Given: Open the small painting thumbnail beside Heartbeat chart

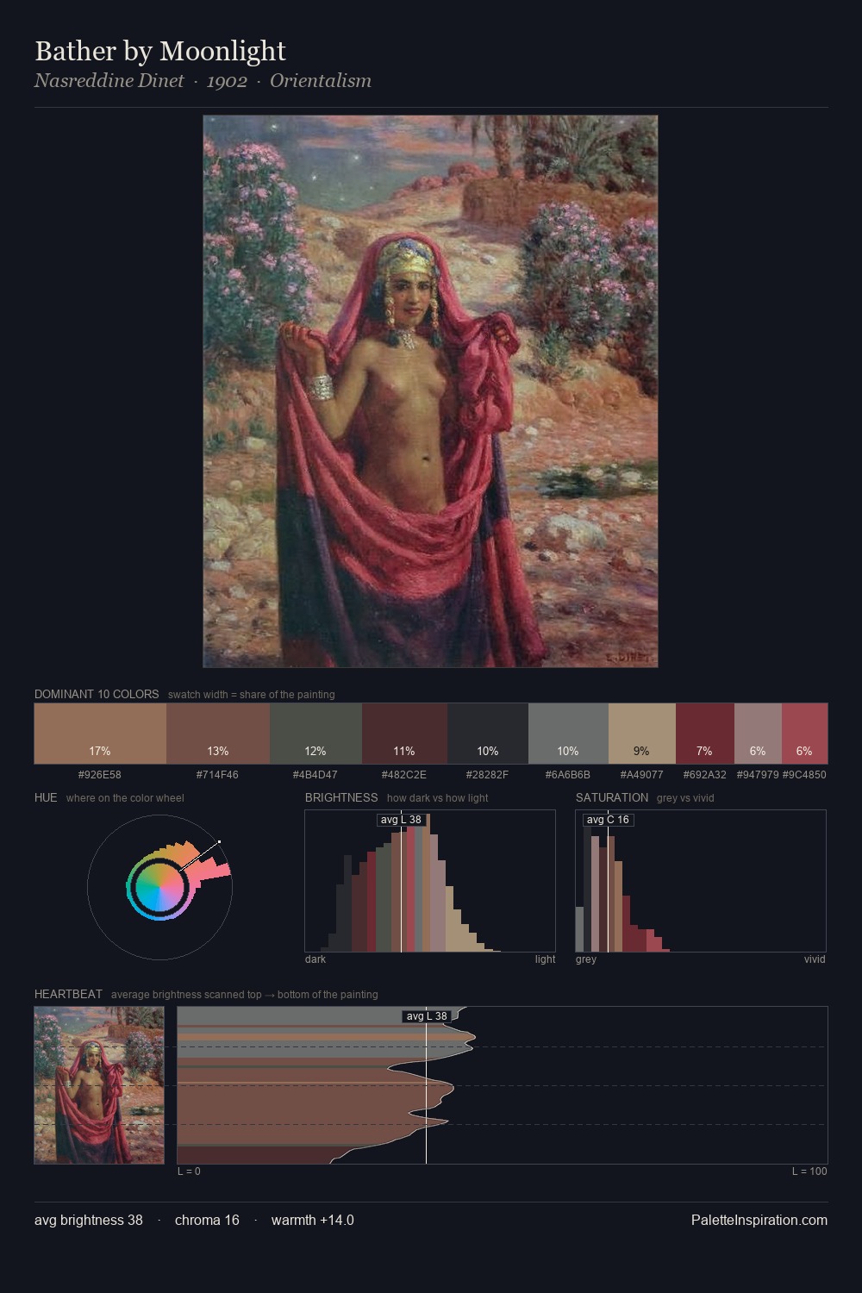Looking at the screenshot, I should (x=99, y=1085).
